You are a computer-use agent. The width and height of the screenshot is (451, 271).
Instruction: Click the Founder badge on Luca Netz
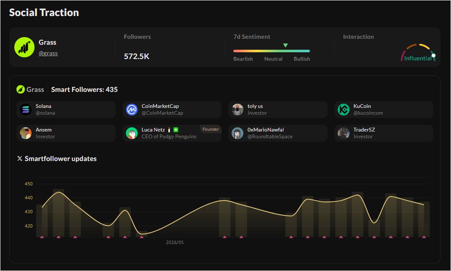coord(211,129)
